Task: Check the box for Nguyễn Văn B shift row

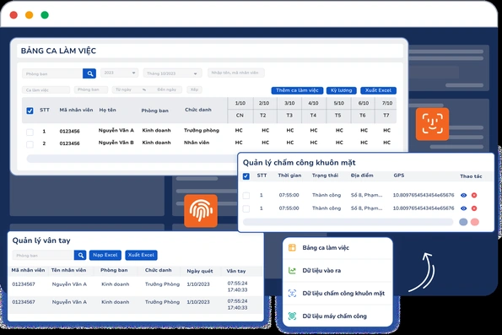Action: pyautogui.click(x=30, y=144)
